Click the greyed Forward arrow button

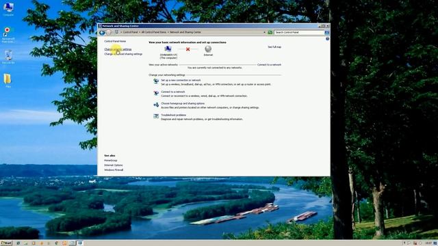coord(109,33)
